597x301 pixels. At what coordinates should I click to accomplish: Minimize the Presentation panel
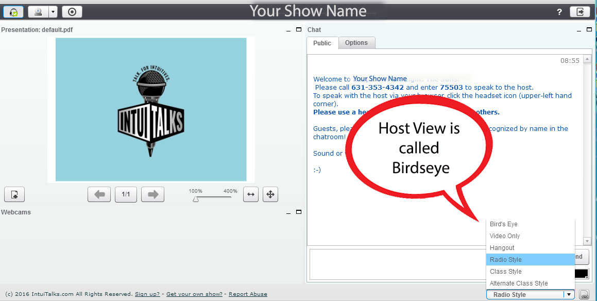288,30
